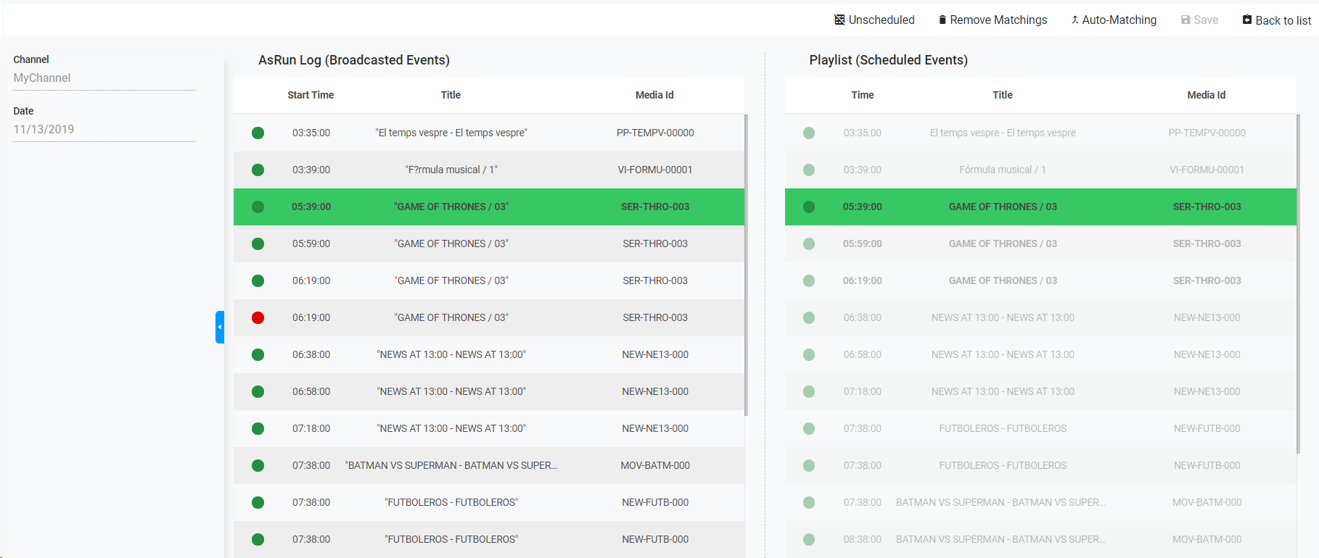This screenshot has width=1319, height=558.
Task: Click the Playlist Media Id column header
Action: coord(1206,95)
